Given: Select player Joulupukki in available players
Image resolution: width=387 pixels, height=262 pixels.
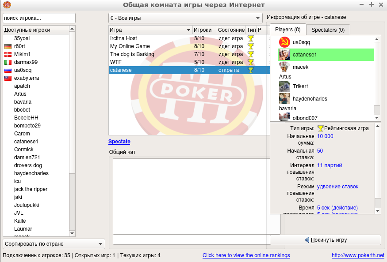Looking at the screenshot, I should point(36,205).
